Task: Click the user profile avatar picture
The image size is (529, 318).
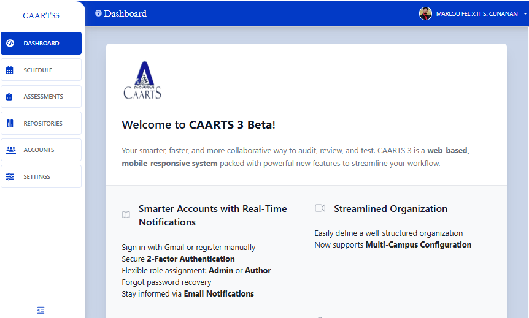Action: [425, 13]
